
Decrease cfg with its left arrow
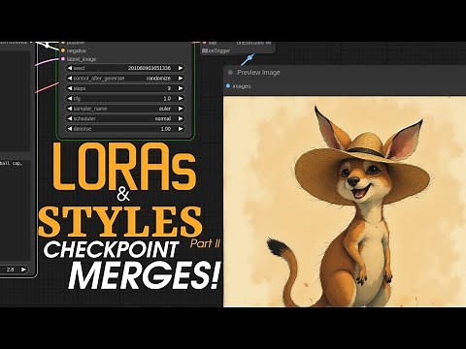click(69, 98)
